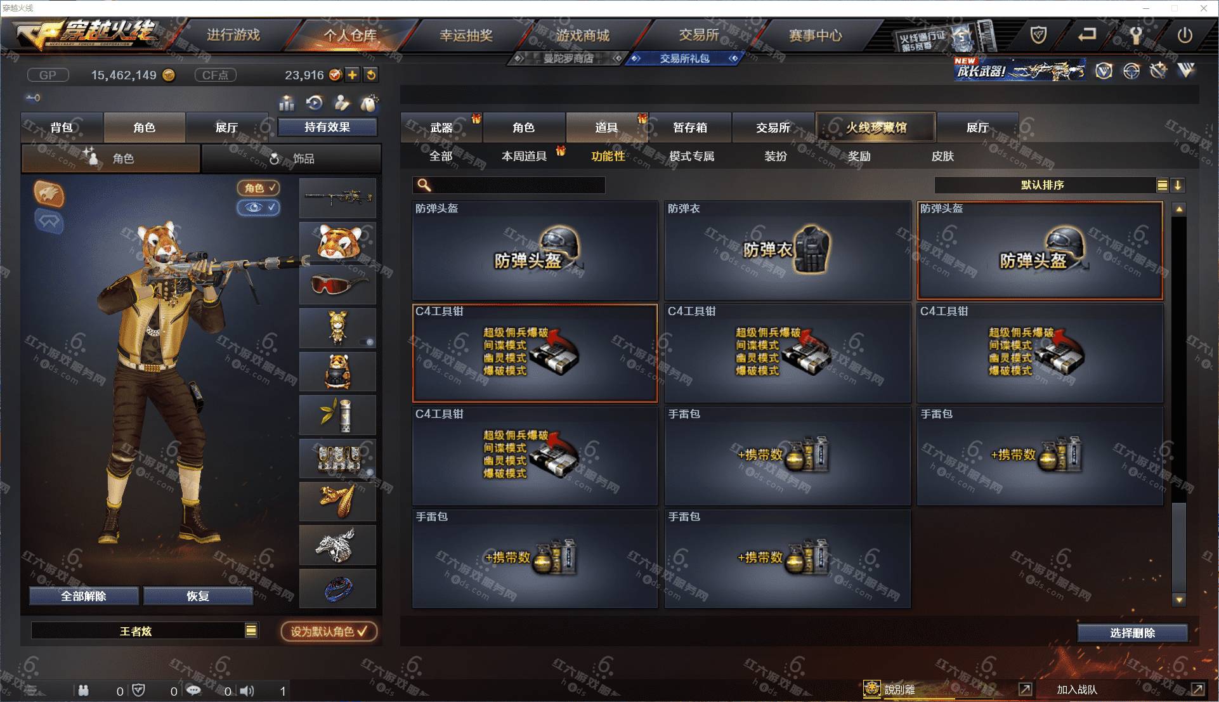
Task: Click the power exit icon
Action: 1185,35
